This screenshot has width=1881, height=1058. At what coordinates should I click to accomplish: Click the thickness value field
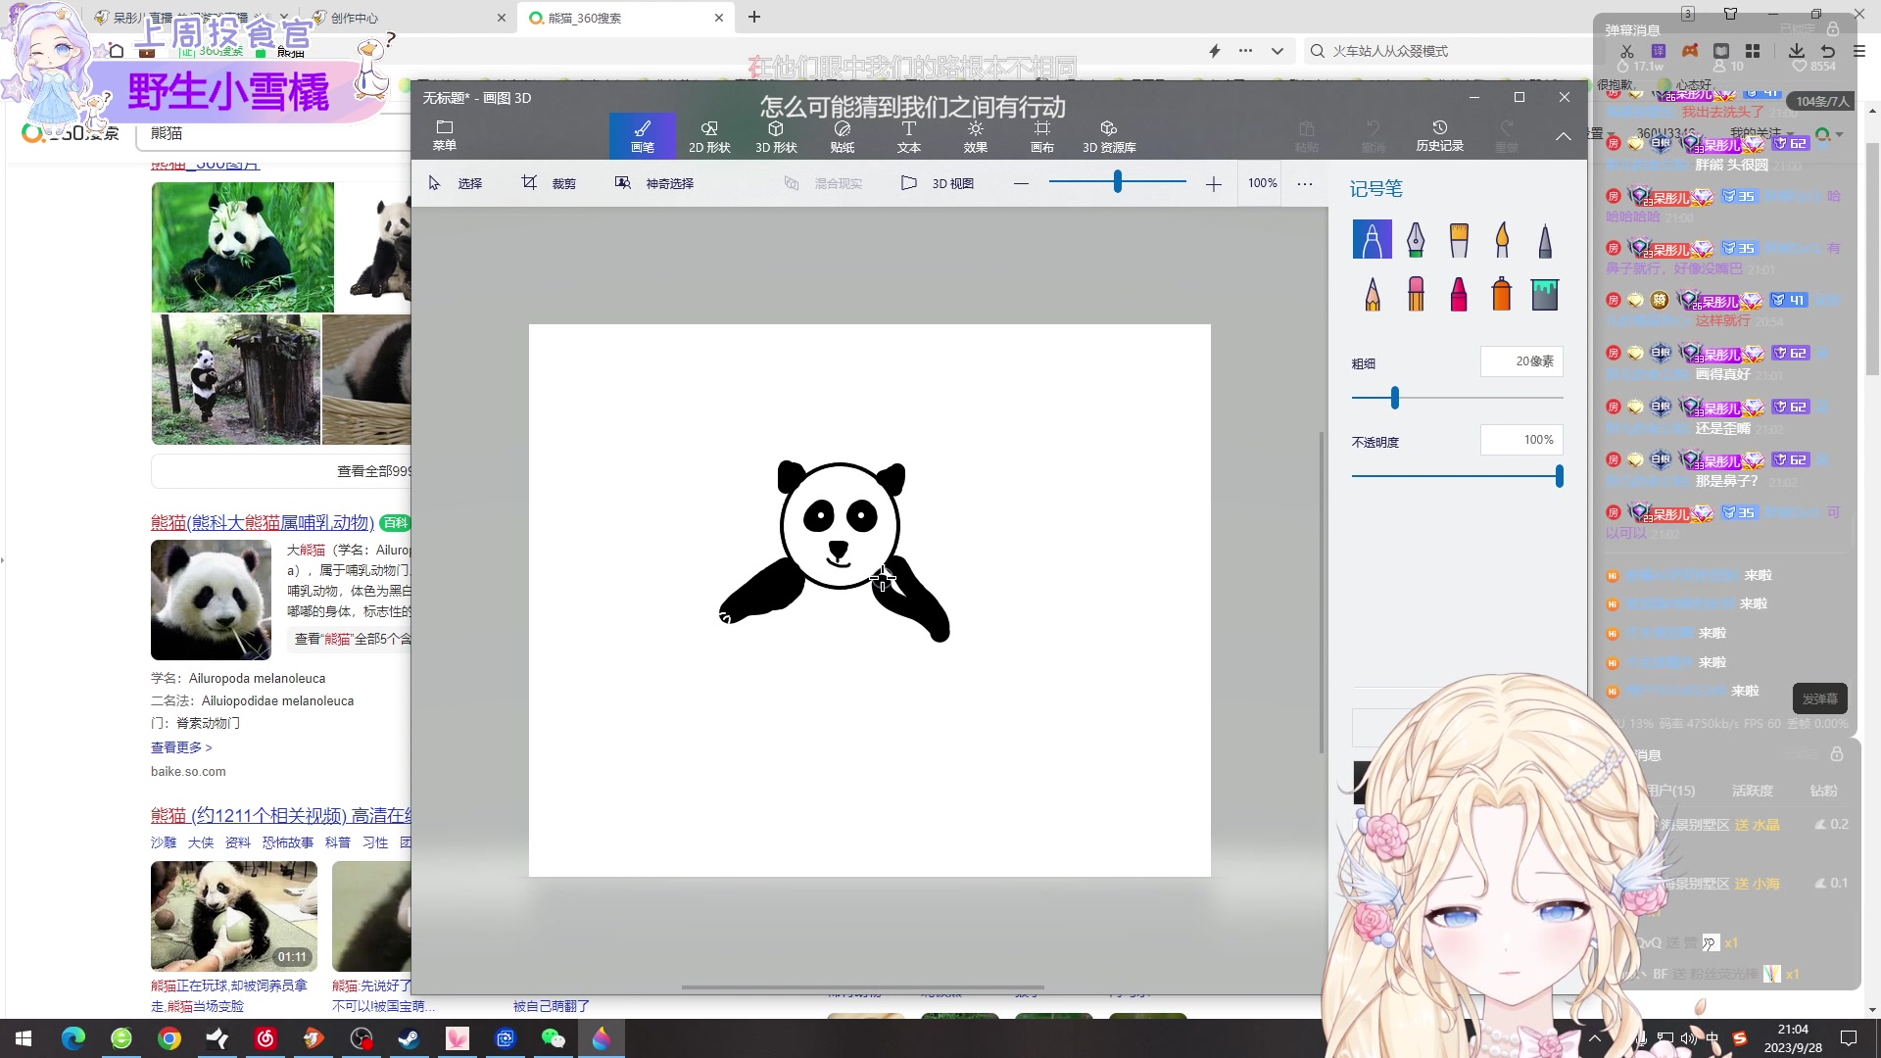pyautogui.click(x=1521, y=361)
